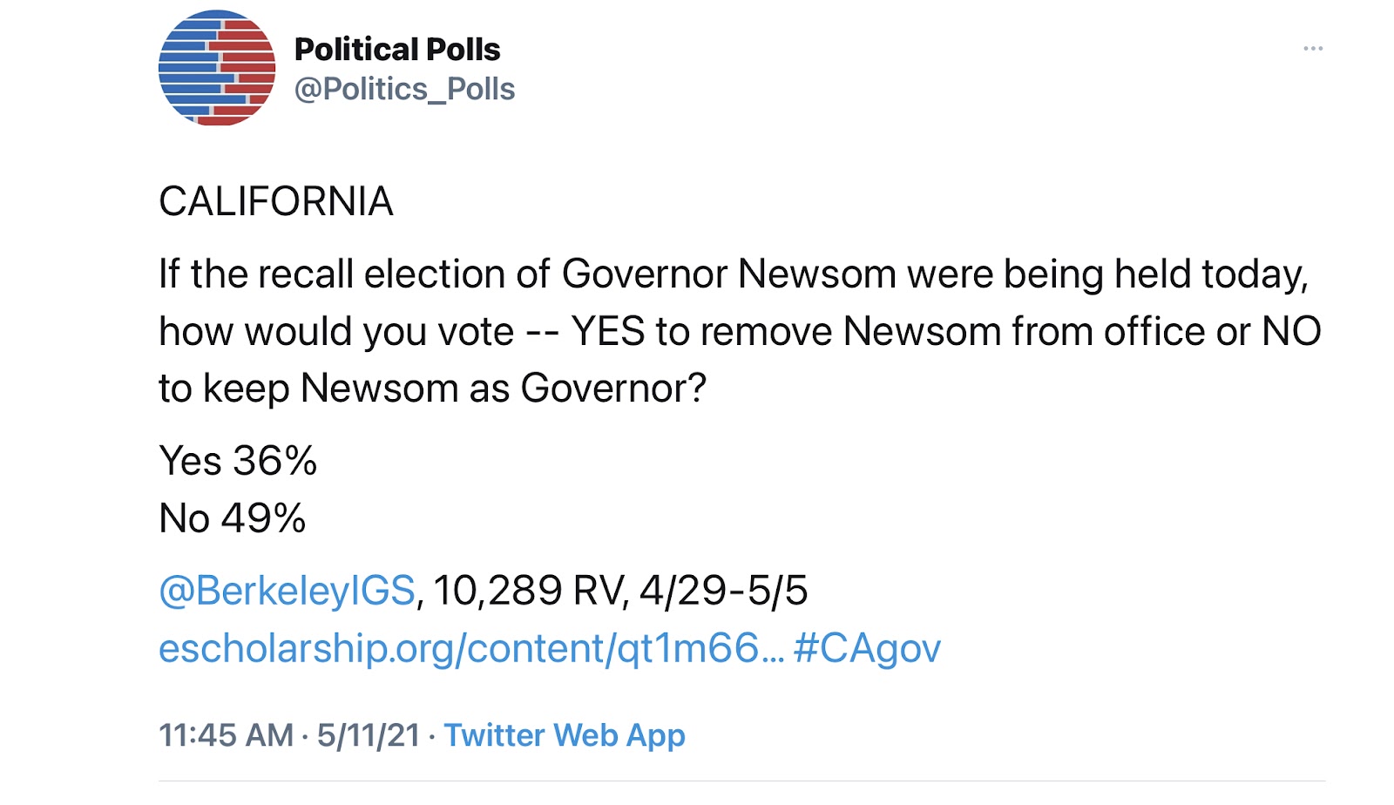
Task: Click the 10,289 RV sample size text
Action: click(x=530, y=591)
